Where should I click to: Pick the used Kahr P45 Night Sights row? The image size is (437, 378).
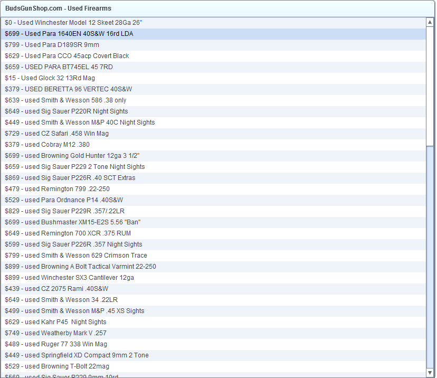point(213,322)
